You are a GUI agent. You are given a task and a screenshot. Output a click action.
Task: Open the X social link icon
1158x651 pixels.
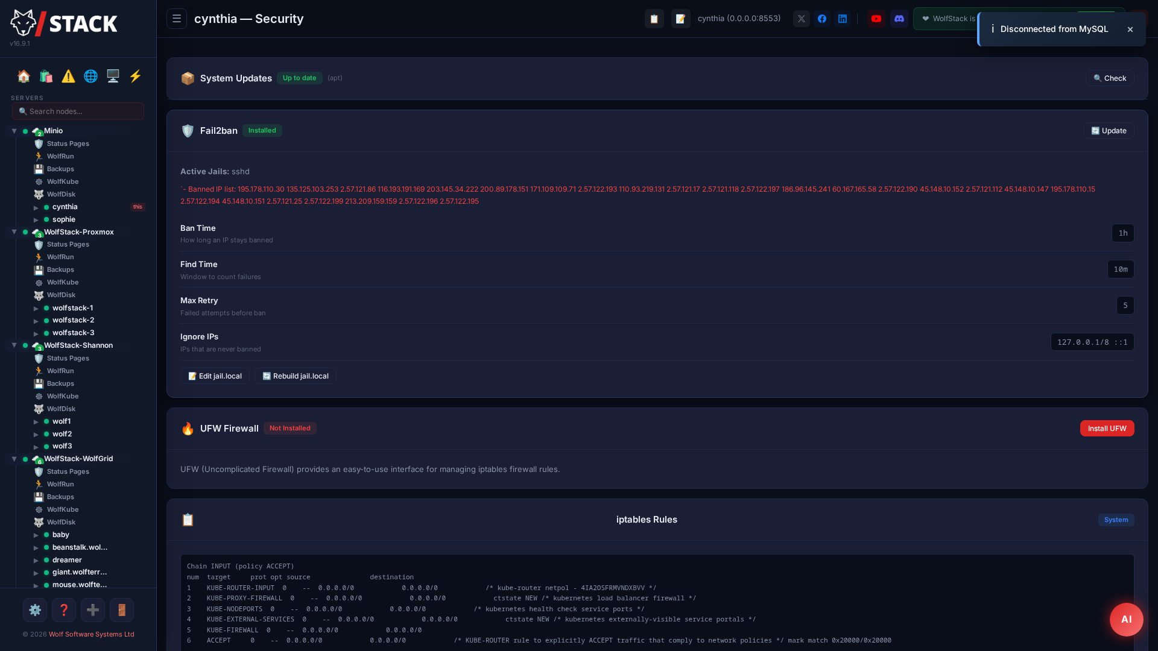(x=802, y=19)
